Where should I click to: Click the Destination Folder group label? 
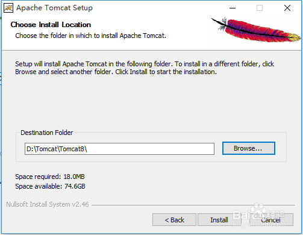tap(47, 133)
